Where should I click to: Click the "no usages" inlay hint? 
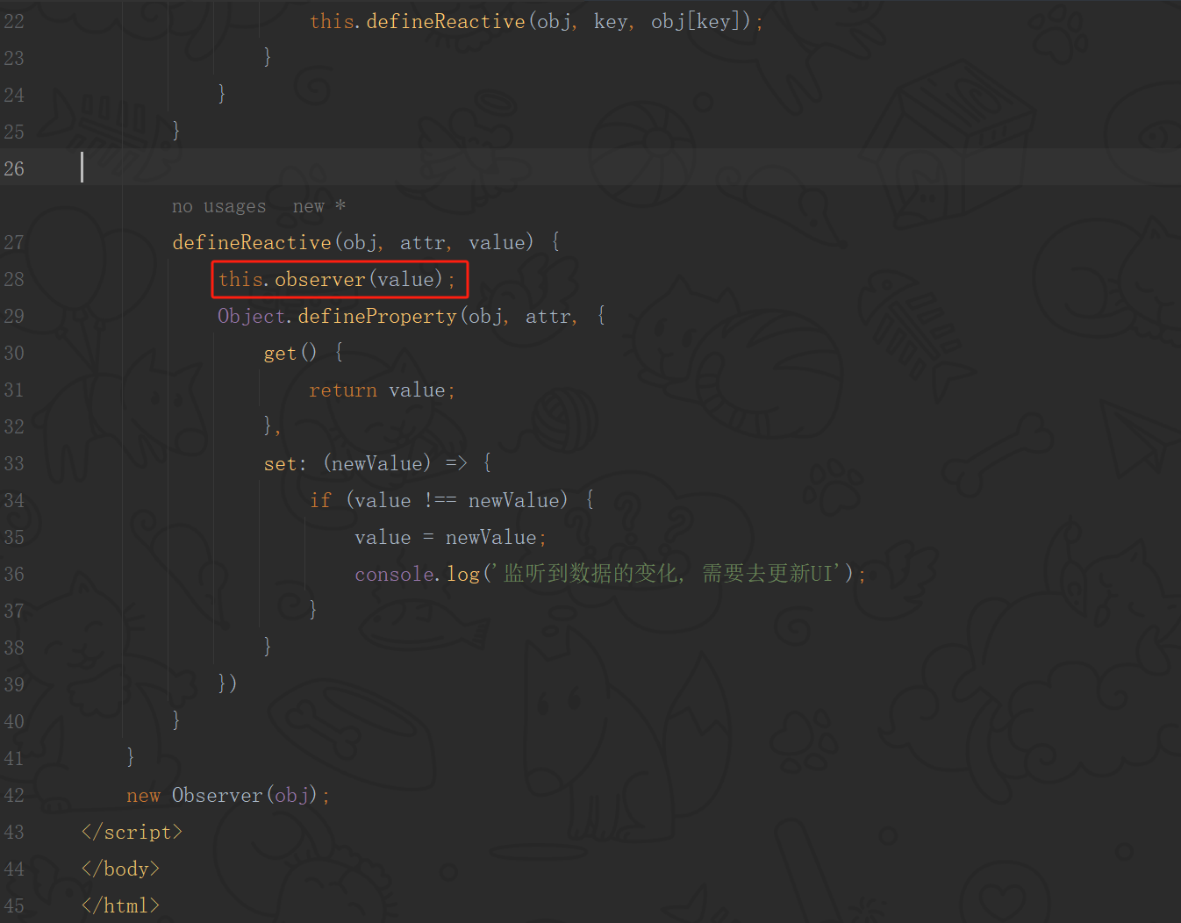(218, 206)
